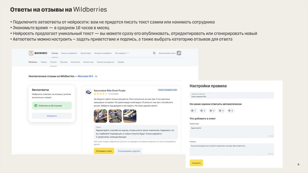Select Бухгалтерия in top menu
Image resolution: width=308 pixels, height=173 pixels.
click(86, 53)
